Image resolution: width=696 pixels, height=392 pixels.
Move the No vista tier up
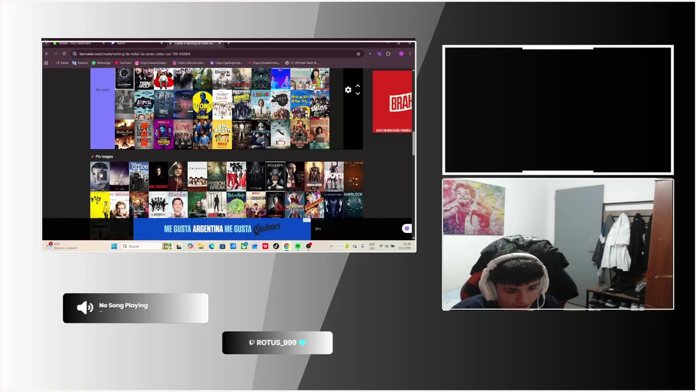pos(358,87)
